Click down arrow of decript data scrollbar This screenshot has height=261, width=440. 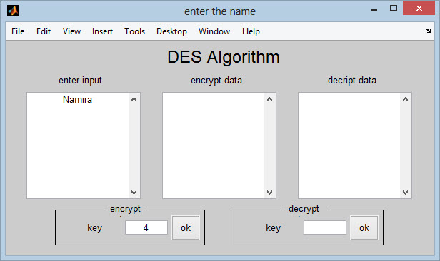(405, 193)
